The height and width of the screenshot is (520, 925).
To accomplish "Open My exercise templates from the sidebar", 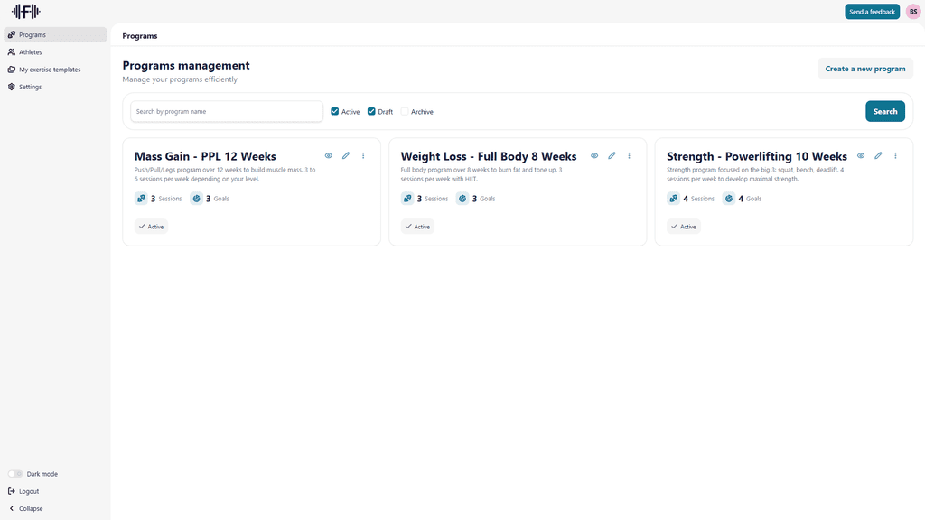I will (x=12, y=70).
